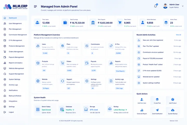Click the View Reports link
The height and width of the screenshot is (125, 187).
(120, 71)
